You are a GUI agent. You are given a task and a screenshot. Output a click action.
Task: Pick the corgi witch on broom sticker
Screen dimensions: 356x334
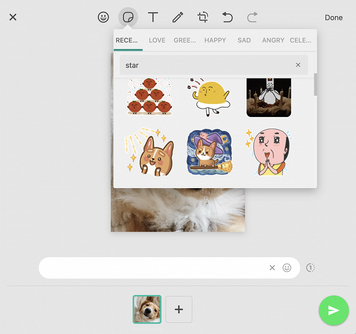(210, 152)
